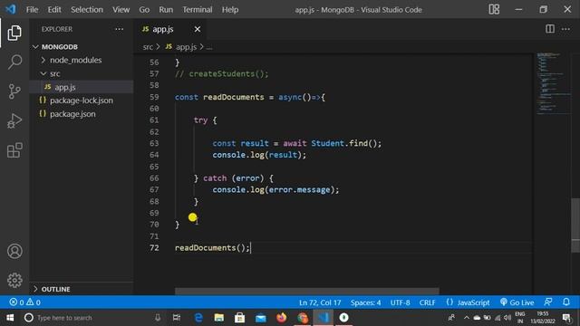Image resolution: width=580 pixels, height=326 pixels.
Task: Click src in the breadcrumb
Action: pyautogui.click(x=148, y=47)
